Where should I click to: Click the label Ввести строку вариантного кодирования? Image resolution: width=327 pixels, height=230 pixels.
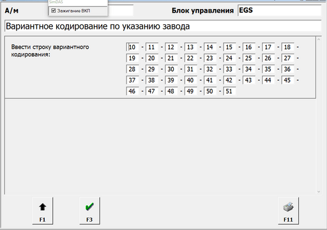point(50,50)
